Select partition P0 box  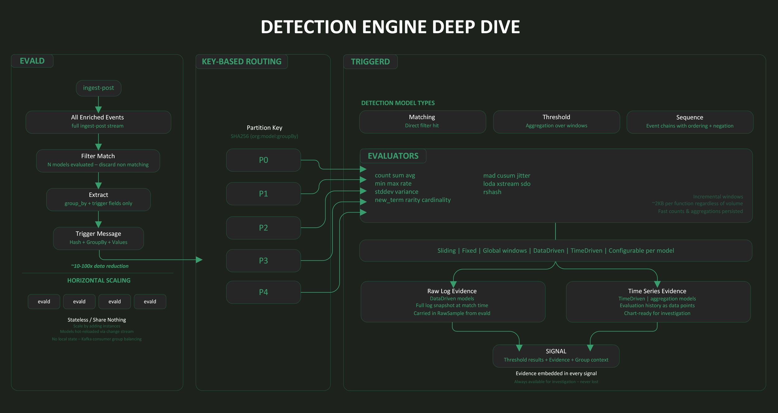tap(263, 160)
